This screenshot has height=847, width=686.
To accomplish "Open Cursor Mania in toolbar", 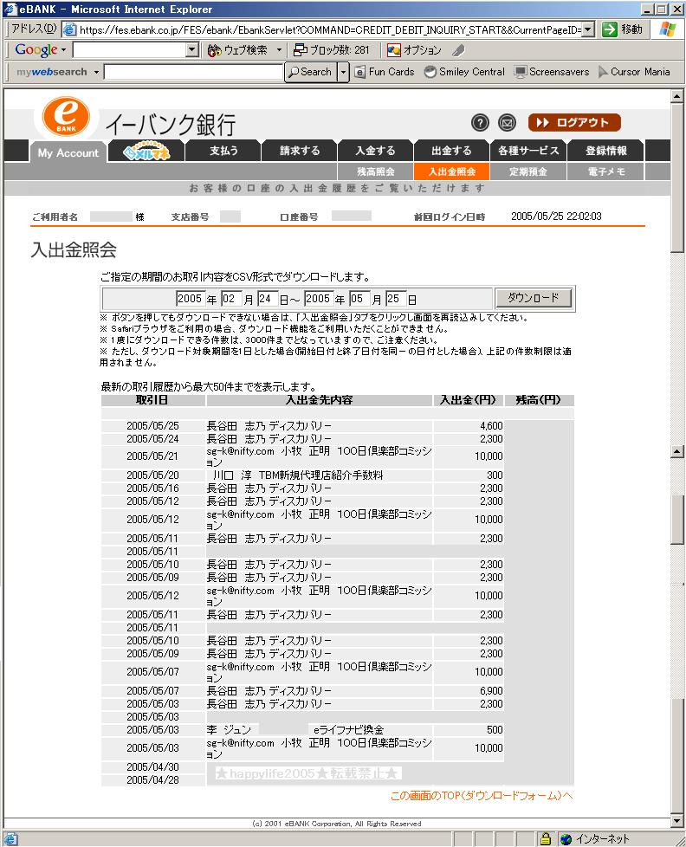I will coord(633,72).
